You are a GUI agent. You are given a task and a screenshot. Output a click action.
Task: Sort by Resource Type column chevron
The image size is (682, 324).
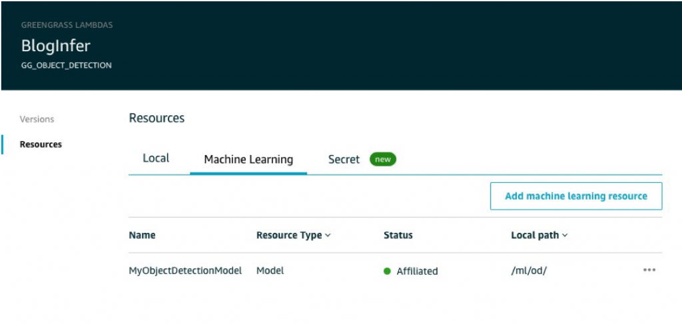pyautogui.click(x=328, y=236)
